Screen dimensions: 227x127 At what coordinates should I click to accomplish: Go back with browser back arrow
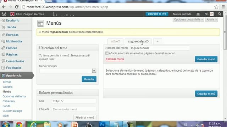click(x=4, y=7)
